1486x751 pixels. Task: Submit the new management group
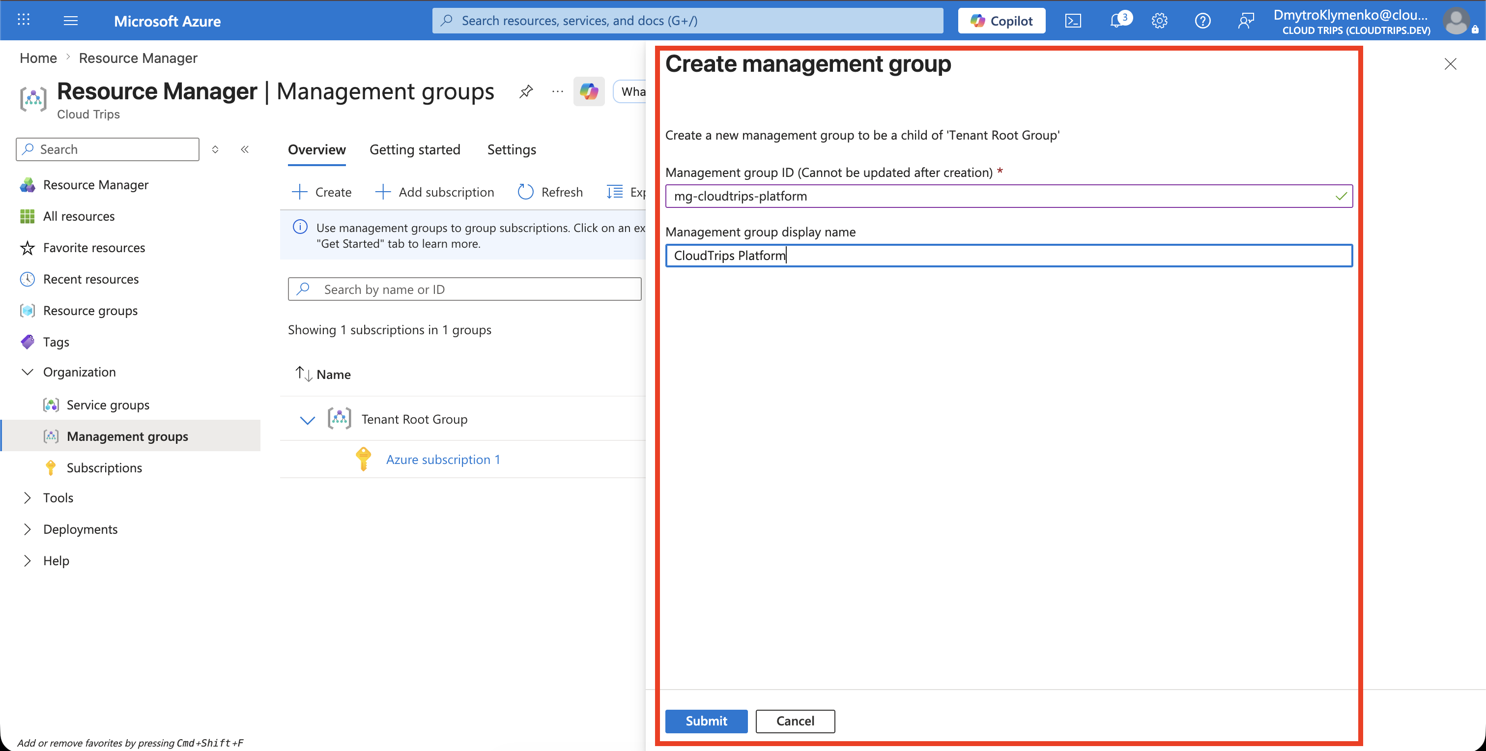point(706,721)
